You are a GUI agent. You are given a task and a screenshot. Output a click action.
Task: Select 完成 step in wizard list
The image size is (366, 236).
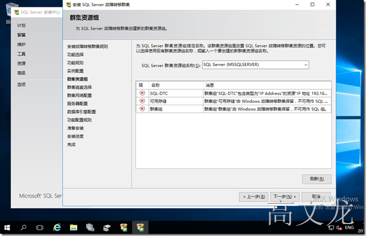pyautogui.click(x=72, y=144)
